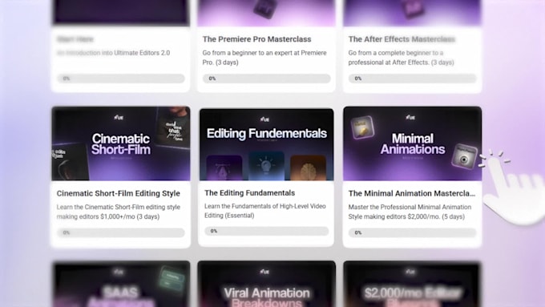Viewport: 545px width, 307px height.
Task: Click 'Learn the Fundamentals of High-Level Video' description
Action: [264, 211]
